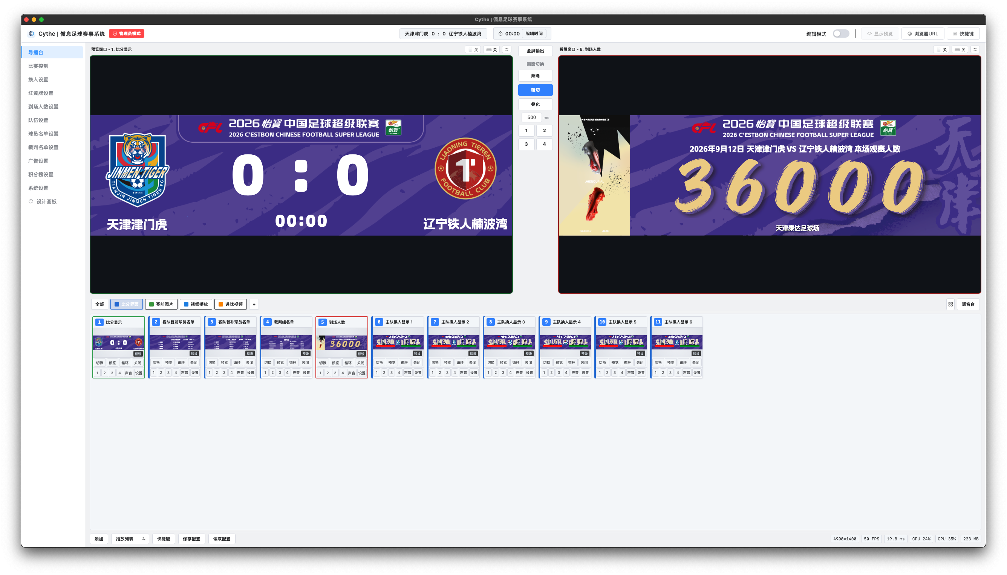Click 添加 button at bottom
Image resolution: width=1007 pixels, height=575 pixels.
pos(99,539)
